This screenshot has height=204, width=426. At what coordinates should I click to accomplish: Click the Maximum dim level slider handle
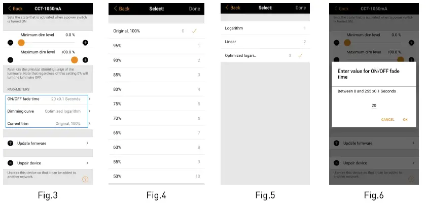tap(75, 60)
